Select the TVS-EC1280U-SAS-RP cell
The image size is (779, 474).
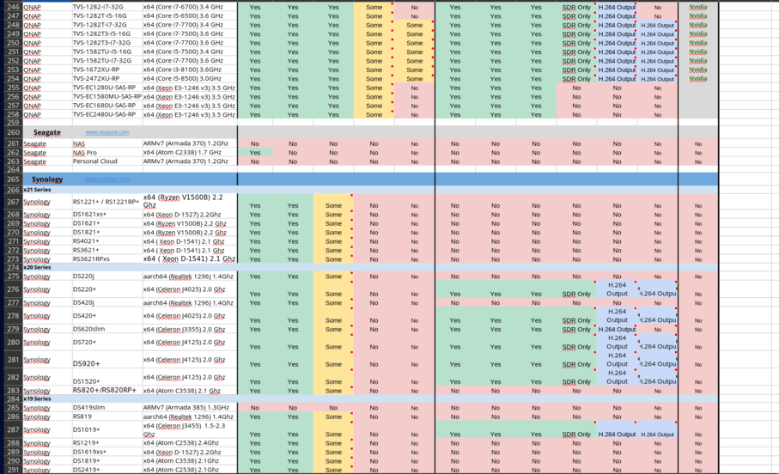107,88
